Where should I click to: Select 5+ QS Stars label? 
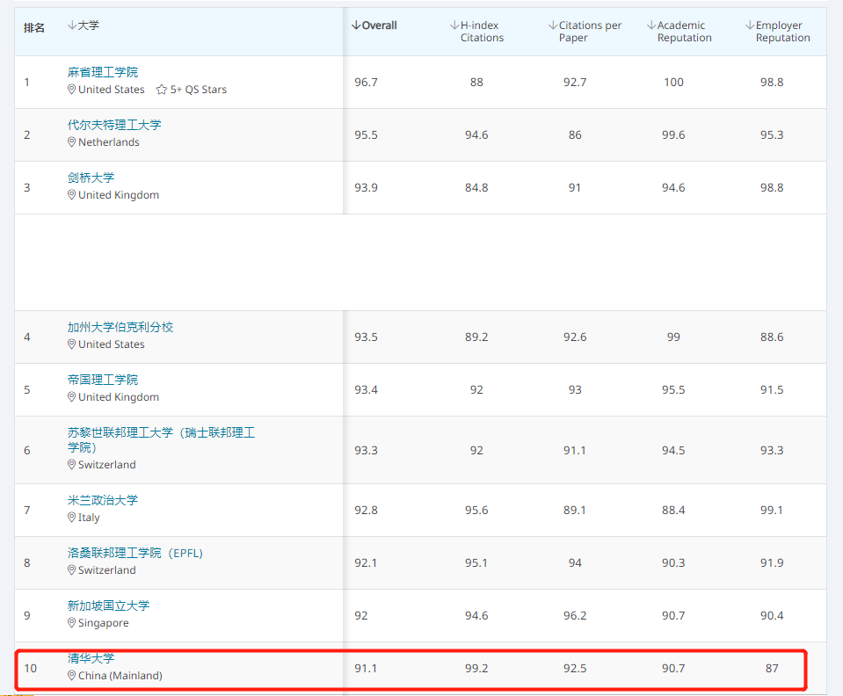pos(199,90)
